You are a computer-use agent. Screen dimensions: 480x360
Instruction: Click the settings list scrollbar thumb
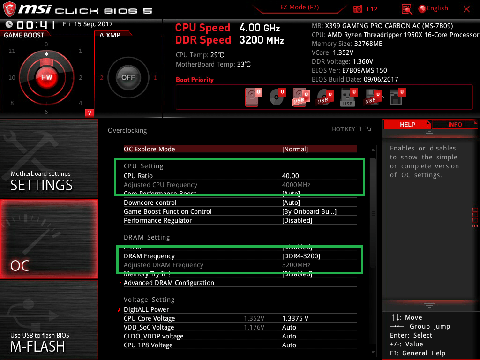coord(373,213)
